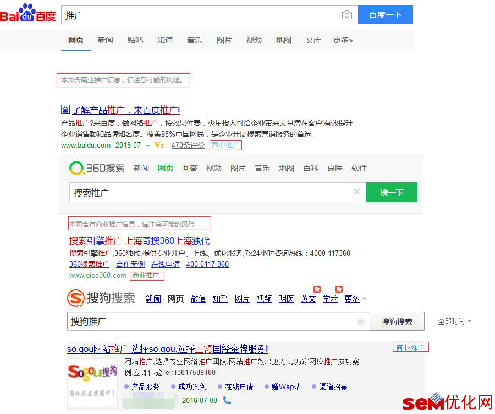This screenshot has width=495, height=414.
Task: Open the 产品服务 sublink
Action: (x=146, y=387)
